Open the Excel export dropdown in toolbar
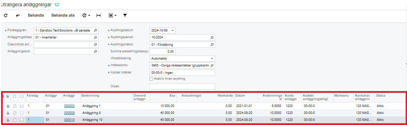This screenshot has width=407, height=125. pyautogui.click(x=112, y=16)
